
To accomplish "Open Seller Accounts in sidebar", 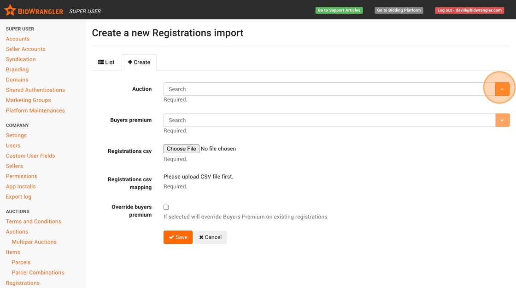I will click(x=25, y=49).
